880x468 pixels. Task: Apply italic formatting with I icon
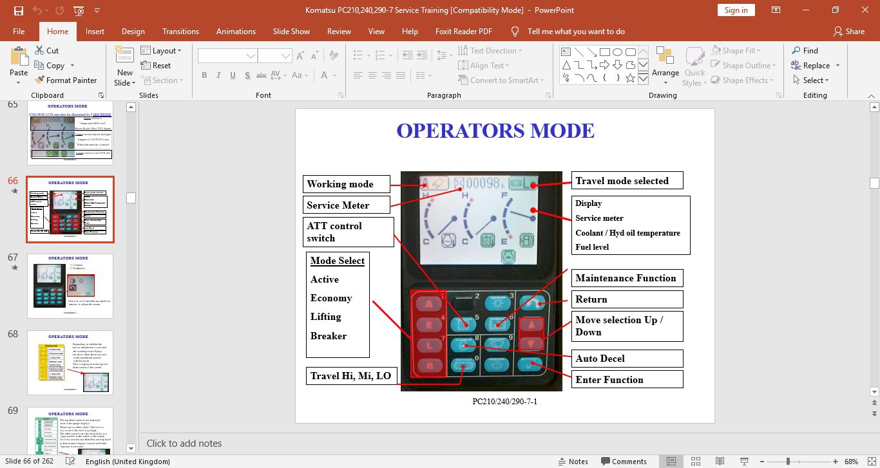click(219, 75)
